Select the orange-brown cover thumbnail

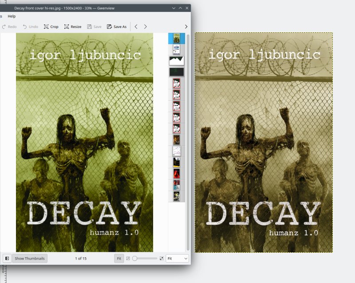point(177,140)
